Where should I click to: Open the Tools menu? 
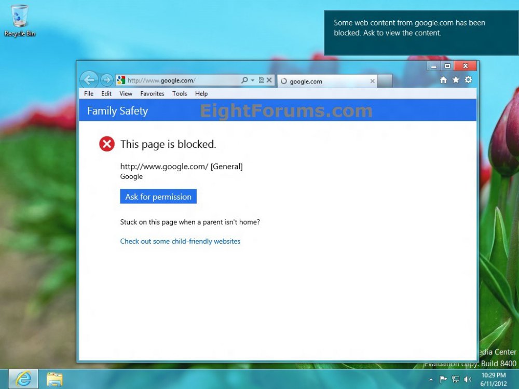click(x=180, y=94)
